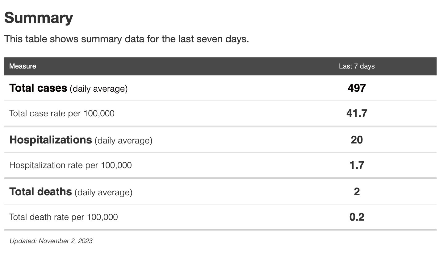Click the Summary heading

click(x=39, y=18)
